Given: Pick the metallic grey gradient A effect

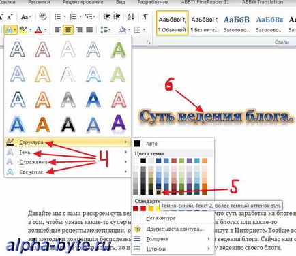Looking at the screenshot, I should coord(68,99).
